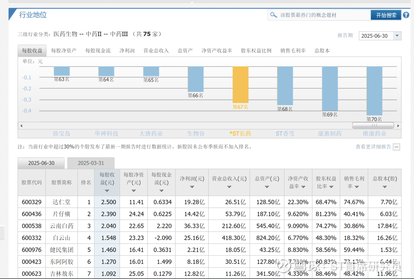Sort table by 总资产 column arrow

(x=267, y=187)
